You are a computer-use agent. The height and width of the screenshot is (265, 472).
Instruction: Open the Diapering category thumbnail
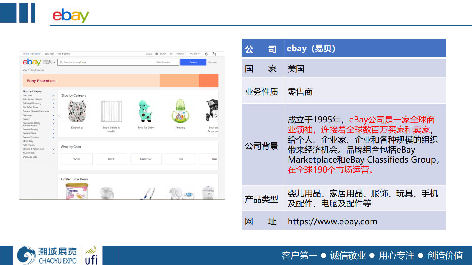(77, 111)
